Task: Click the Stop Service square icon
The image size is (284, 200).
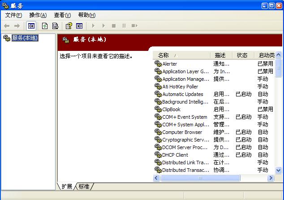Action: pyautogui.click(x=114, y=26)
